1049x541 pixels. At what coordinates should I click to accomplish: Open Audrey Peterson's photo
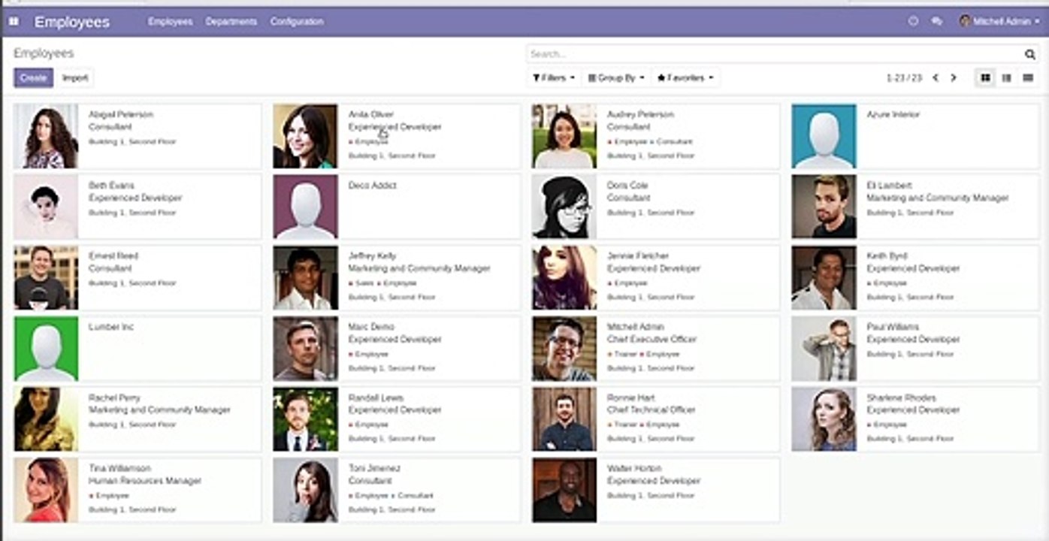click(x=564, y=136)
